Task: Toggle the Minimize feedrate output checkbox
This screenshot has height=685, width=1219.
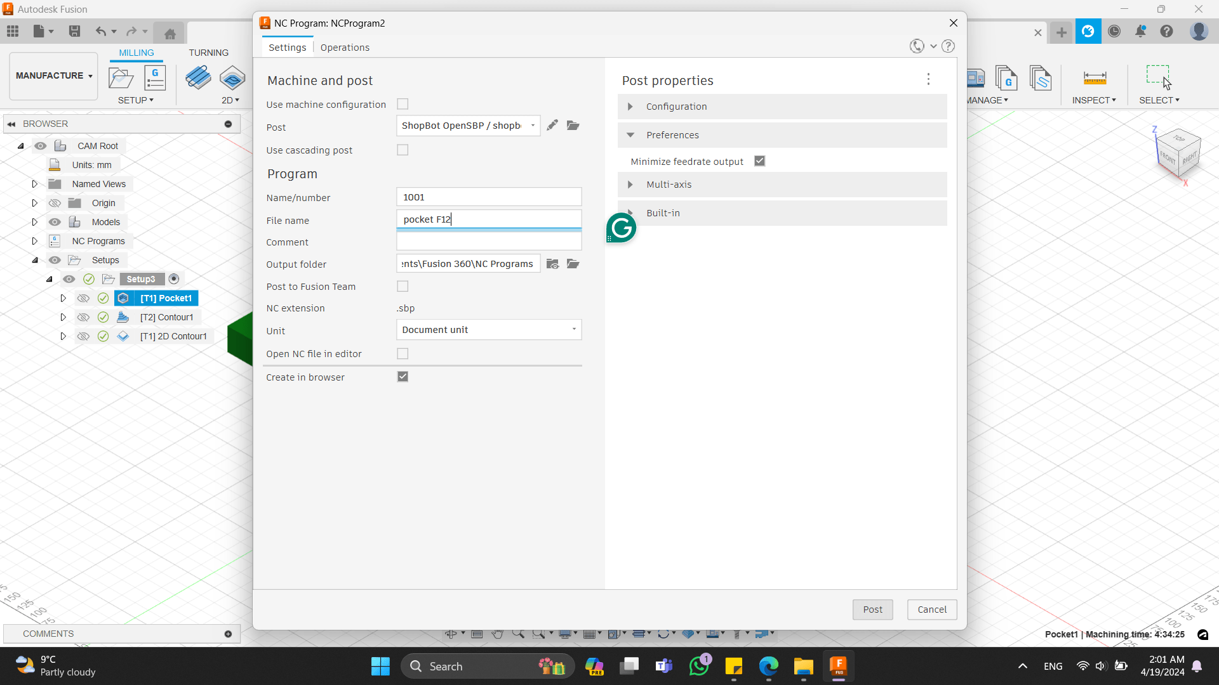Action: 759,160
